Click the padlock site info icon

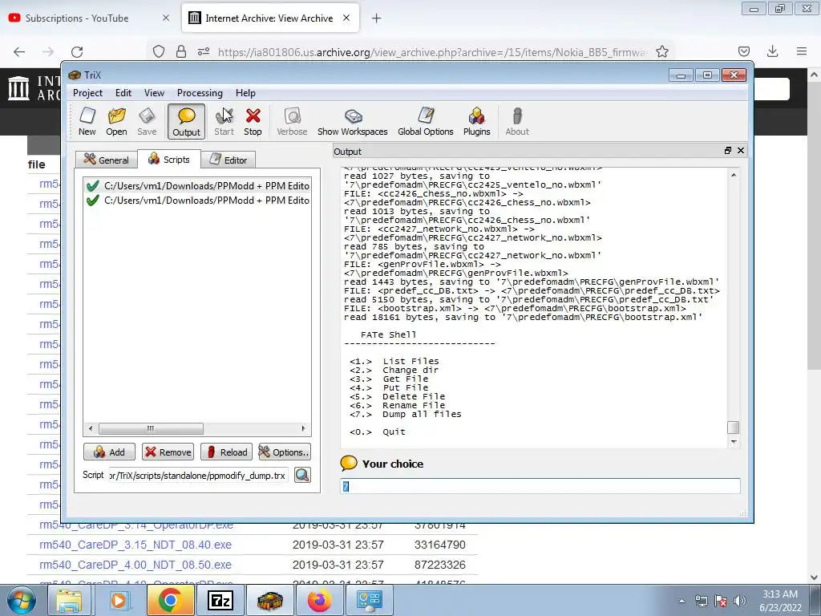pos(181,51)
